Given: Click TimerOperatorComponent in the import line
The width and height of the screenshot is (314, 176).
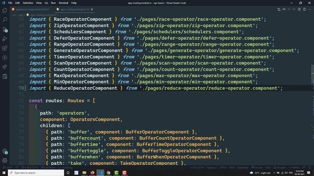Looking at the screenshot, I should 84,57.
